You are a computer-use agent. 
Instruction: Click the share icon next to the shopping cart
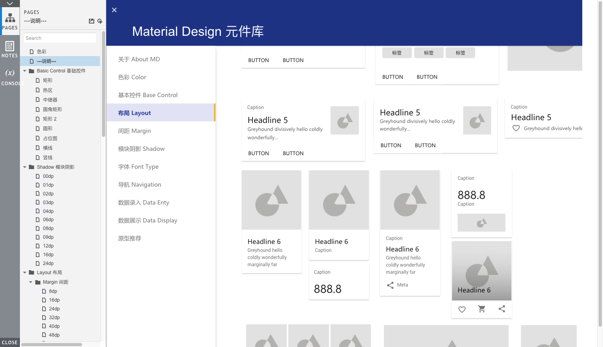(502, 309)
